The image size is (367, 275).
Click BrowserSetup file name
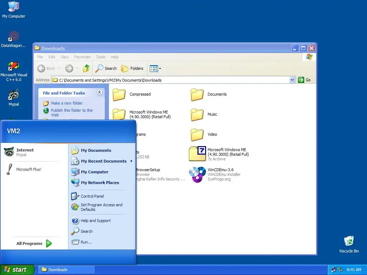148,170
